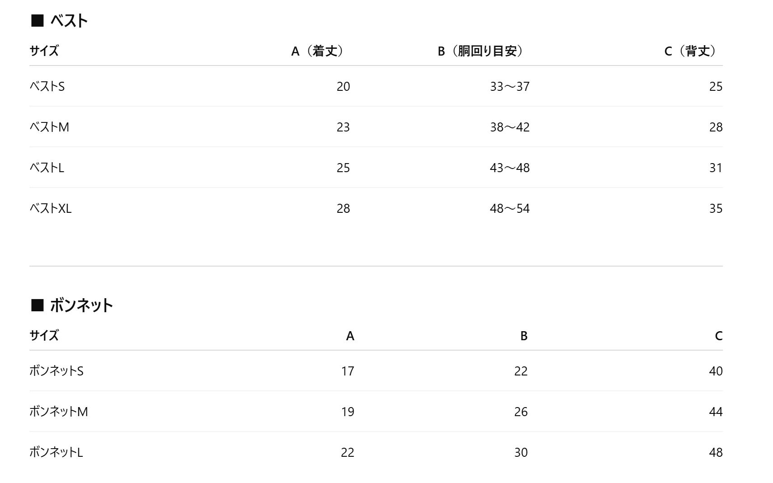
Task: Click value 26 in the ボンネットM row
Action: click(x=521, y=412)
